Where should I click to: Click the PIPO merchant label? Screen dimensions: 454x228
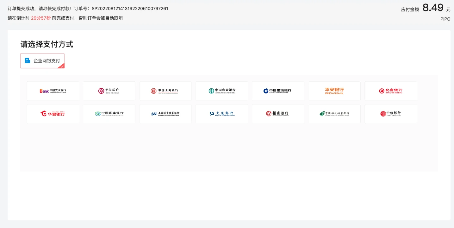[445, 19]
